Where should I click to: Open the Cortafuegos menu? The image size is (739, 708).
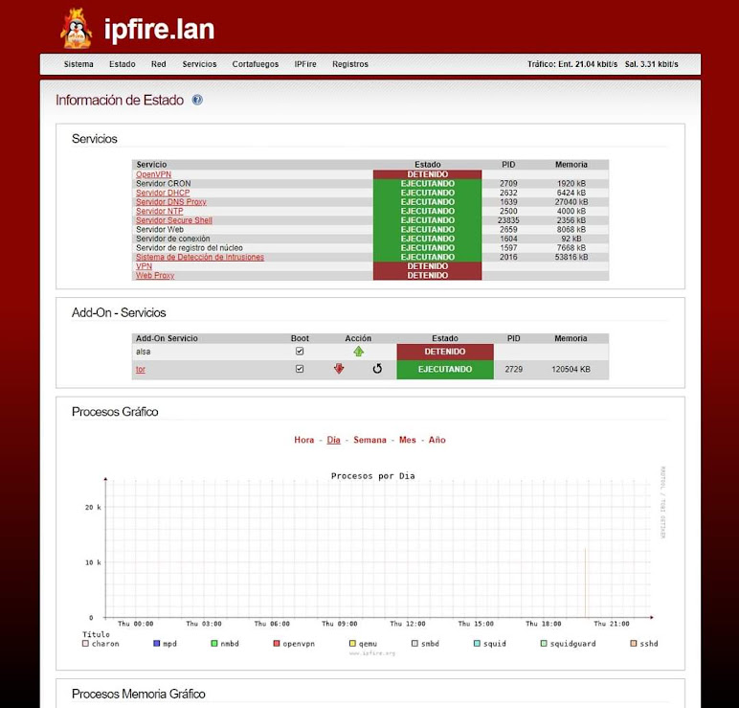[256, 64]
